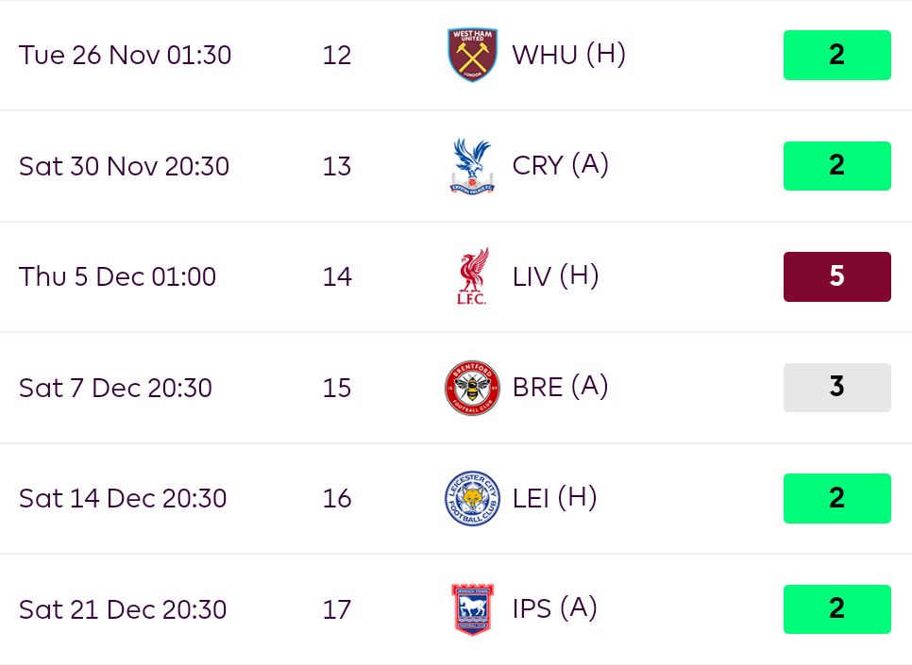Open the BRE (A) fixture
912x665 pixels.
click(560, 387)
